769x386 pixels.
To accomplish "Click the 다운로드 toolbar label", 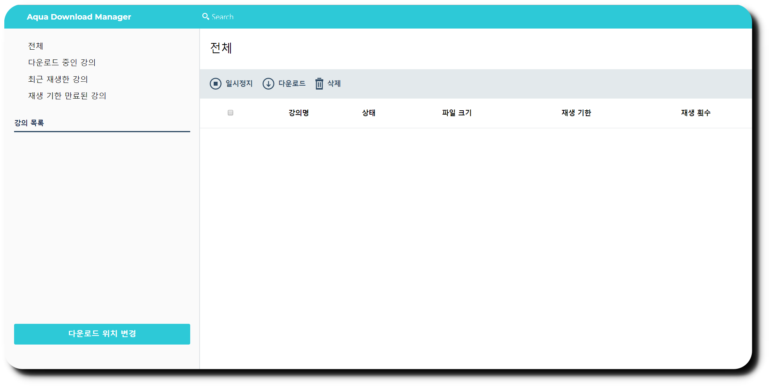I will click(x=292, y=84).
